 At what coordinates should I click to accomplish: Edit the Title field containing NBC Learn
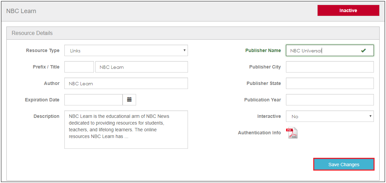141,67
